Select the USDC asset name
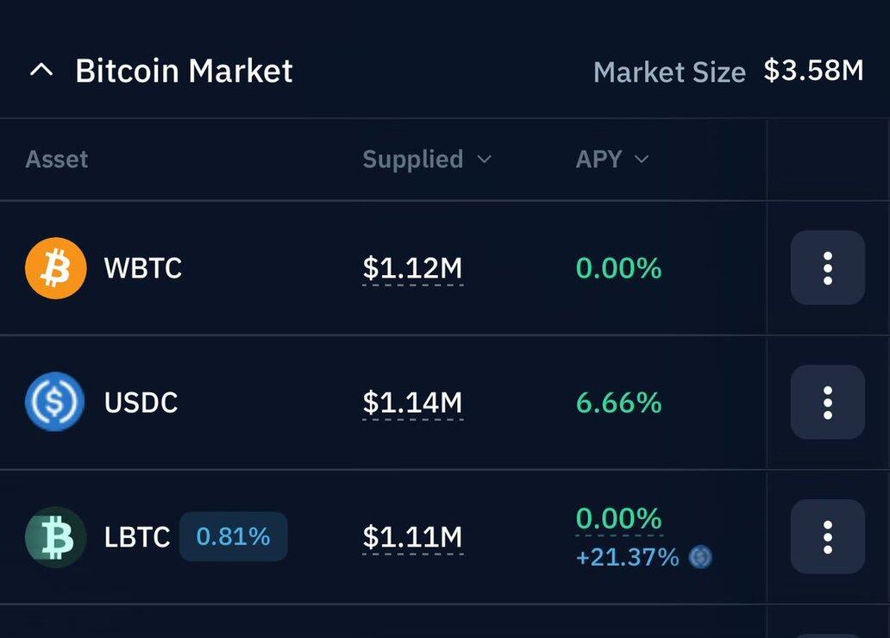This screenshot has height=638, width=890. pos(141,403)
